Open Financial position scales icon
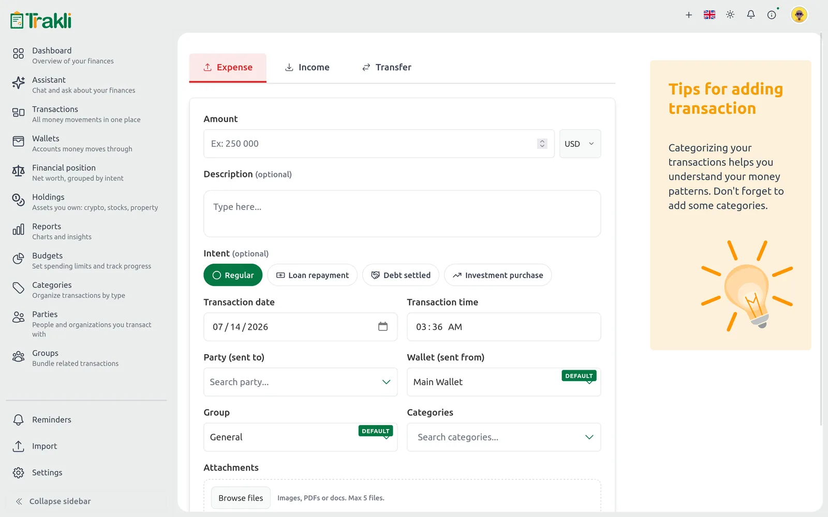 point(18,171)
